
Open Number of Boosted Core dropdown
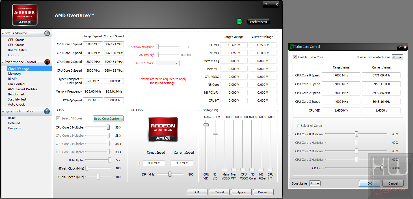397,57
